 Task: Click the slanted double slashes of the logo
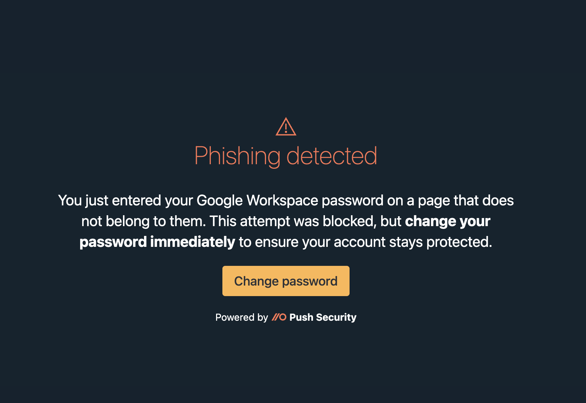(276, 317)
